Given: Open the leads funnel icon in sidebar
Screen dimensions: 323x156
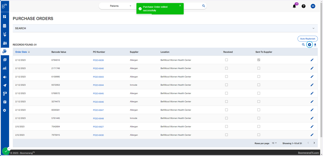Looking at the screenshot, I should pos(5,34).
